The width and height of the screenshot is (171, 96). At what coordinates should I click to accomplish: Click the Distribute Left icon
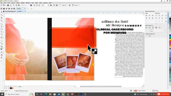tap(156, 15)
